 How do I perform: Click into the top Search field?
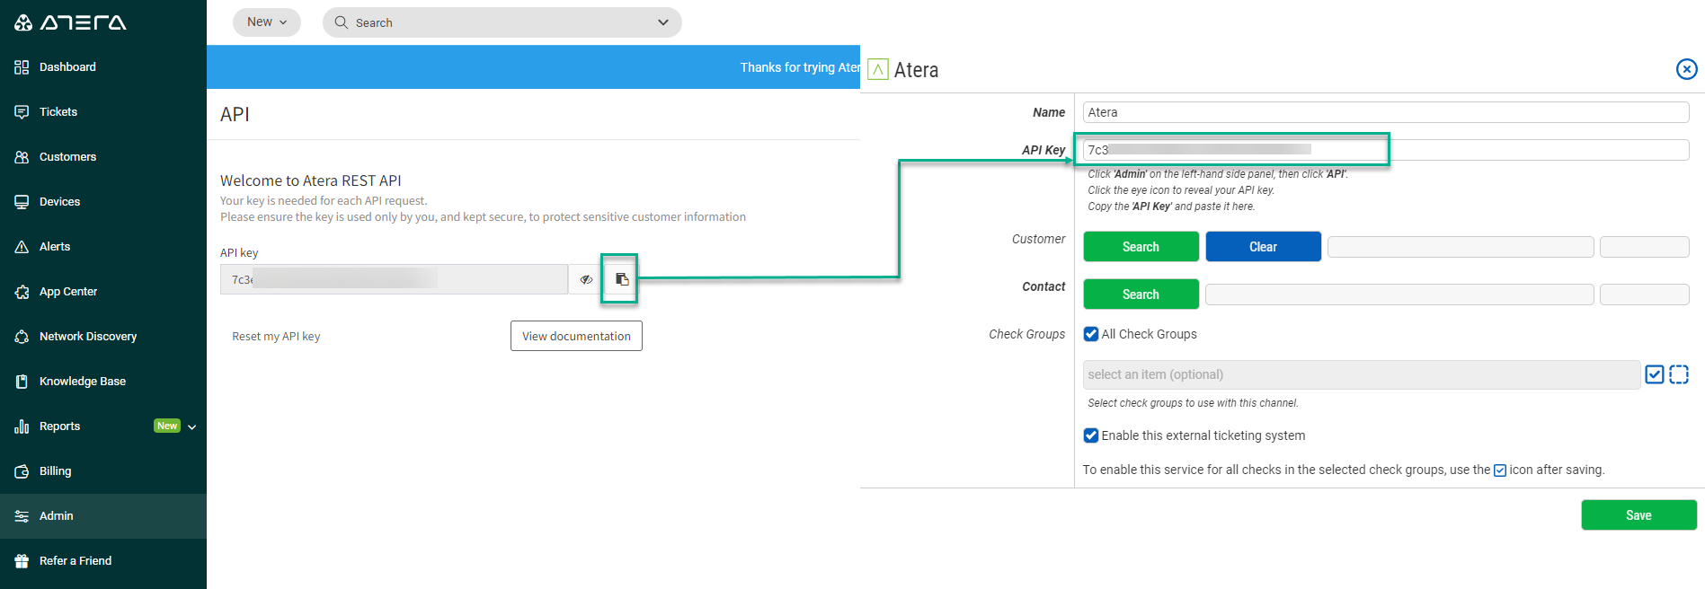(x=502, y=22)
